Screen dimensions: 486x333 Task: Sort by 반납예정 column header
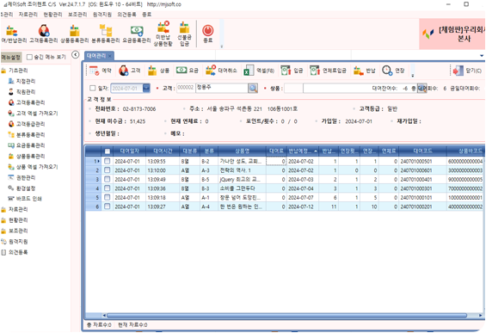pos(302,151)
